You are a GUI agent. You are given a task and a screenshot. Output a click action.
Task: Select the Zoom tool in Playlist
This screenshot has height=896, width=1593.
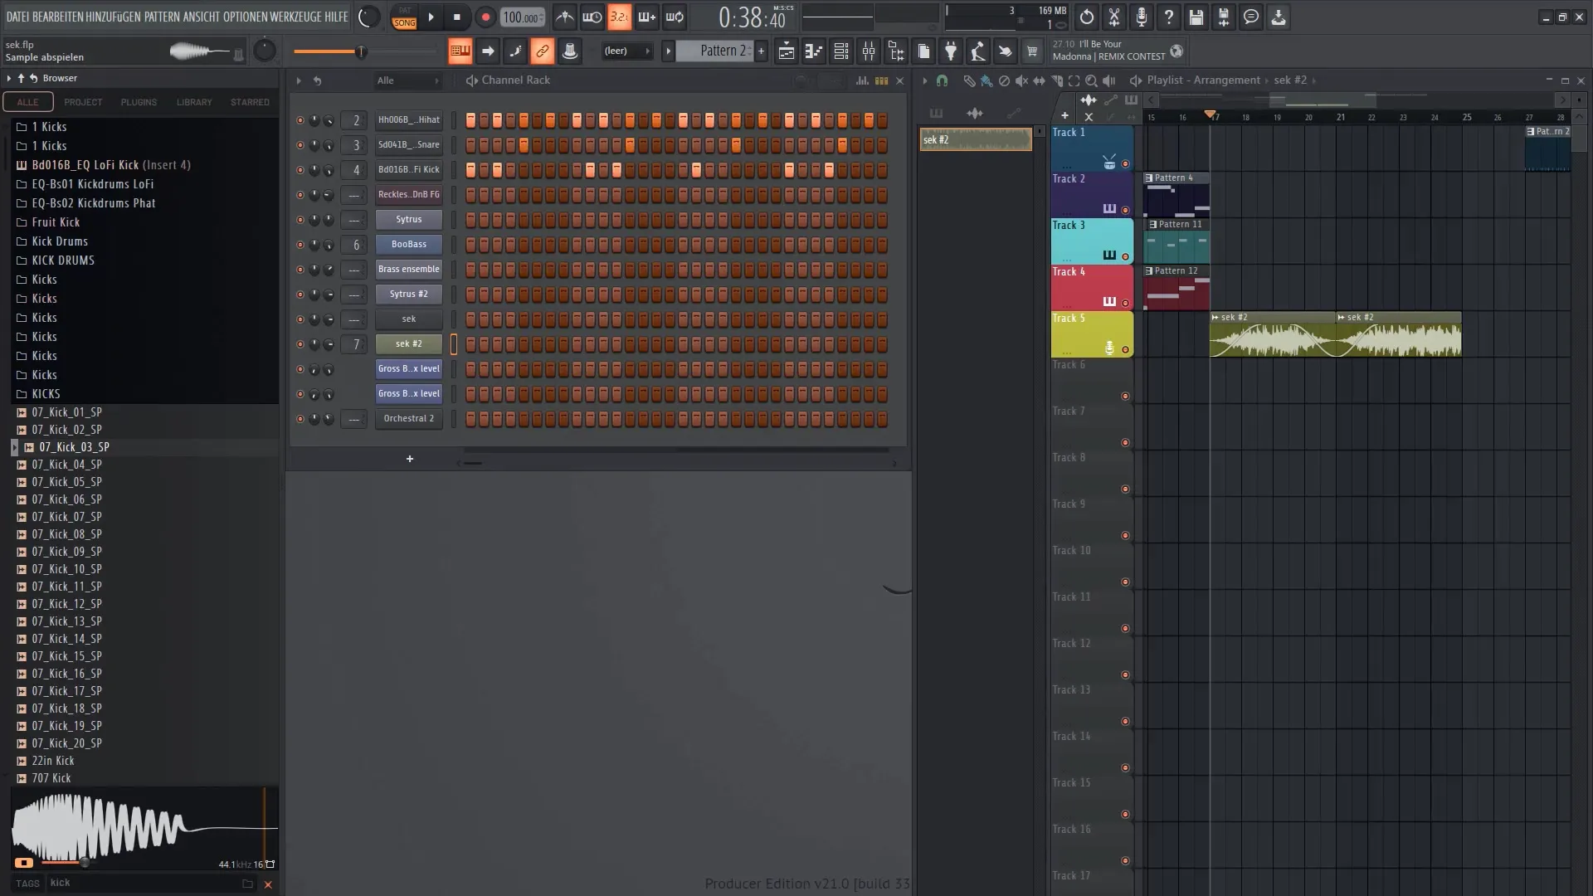pyautogui.click(x=1091, y=80)
